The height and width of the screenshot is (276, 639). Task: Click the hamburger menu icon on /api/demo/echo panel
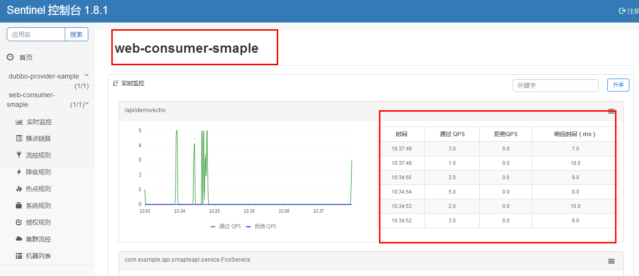pyautogui.click(x=612, y=111)
